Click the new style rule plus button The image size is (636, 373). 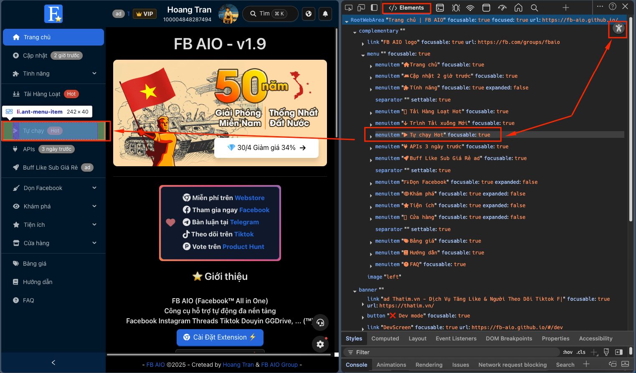(x=594, y=352)
